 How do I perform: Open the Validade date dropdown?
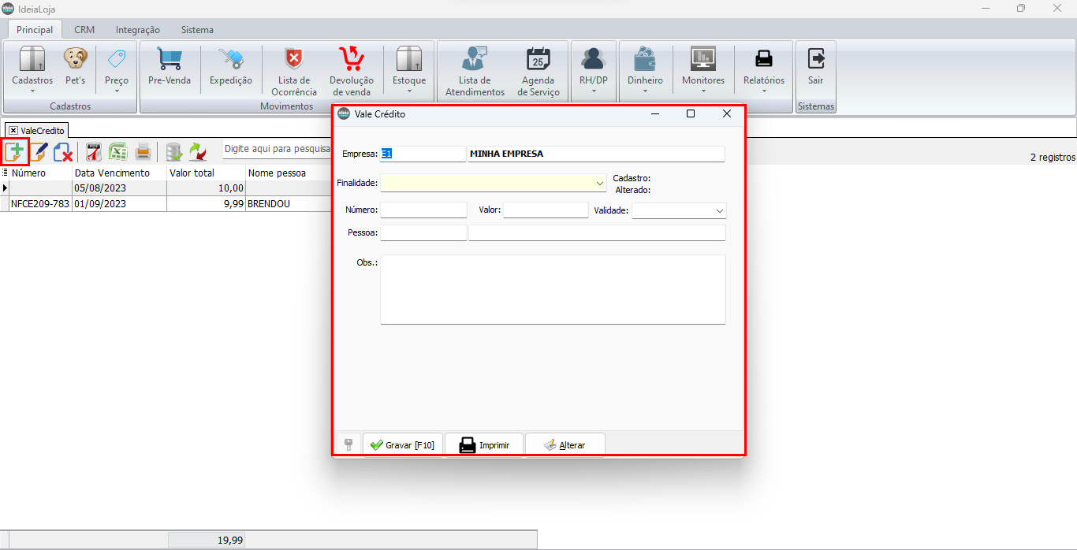[719, 211]
